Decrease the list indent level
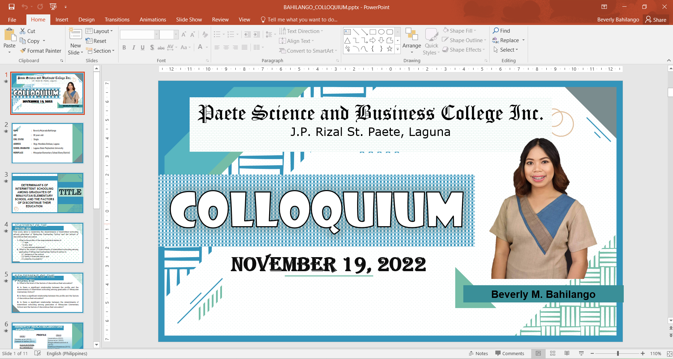Screen dimensions: 673x359 click(x=248, y=34)
